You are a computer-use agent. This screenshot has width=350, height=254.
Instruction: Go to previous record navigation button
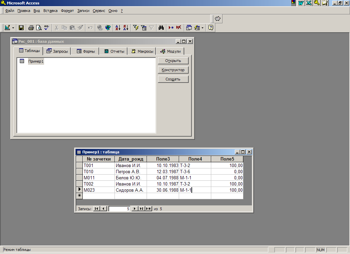(x=103, y=208)
